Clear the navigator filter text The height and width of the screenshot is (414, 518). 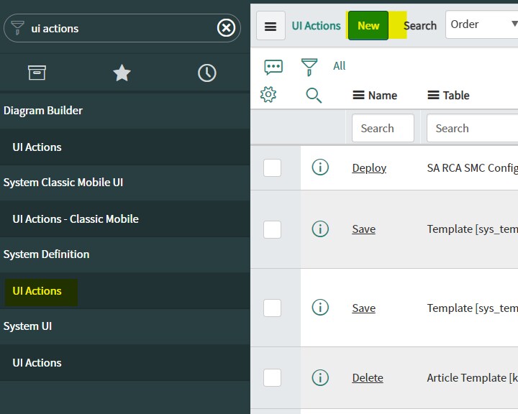click(x=226, y=28)
